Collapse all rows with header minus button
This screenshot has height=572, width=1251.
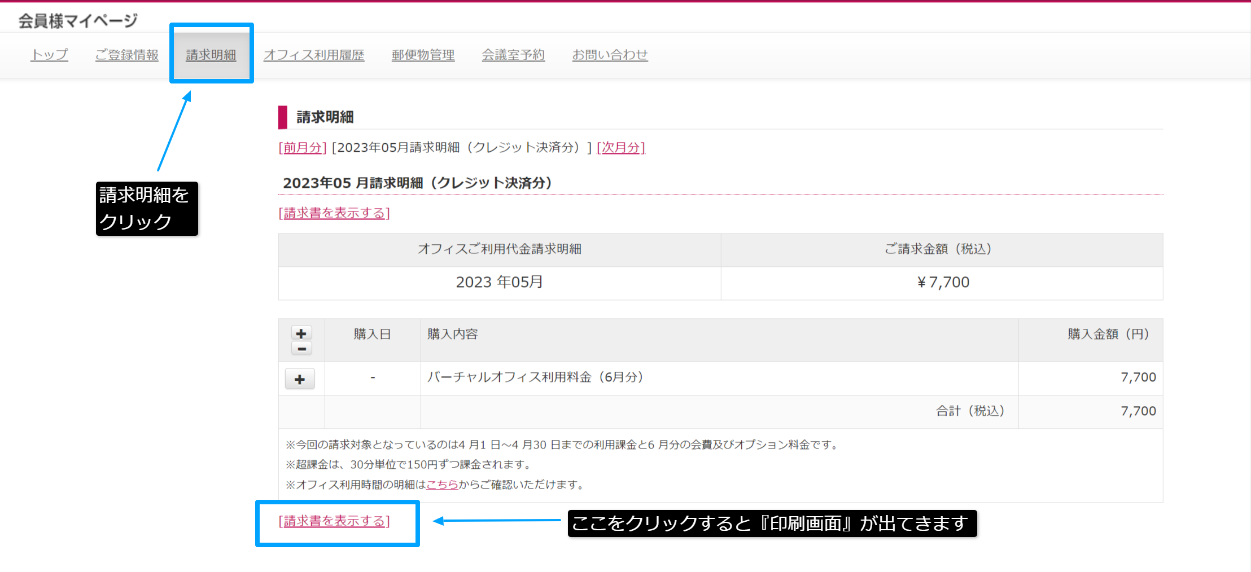[301, 349]
